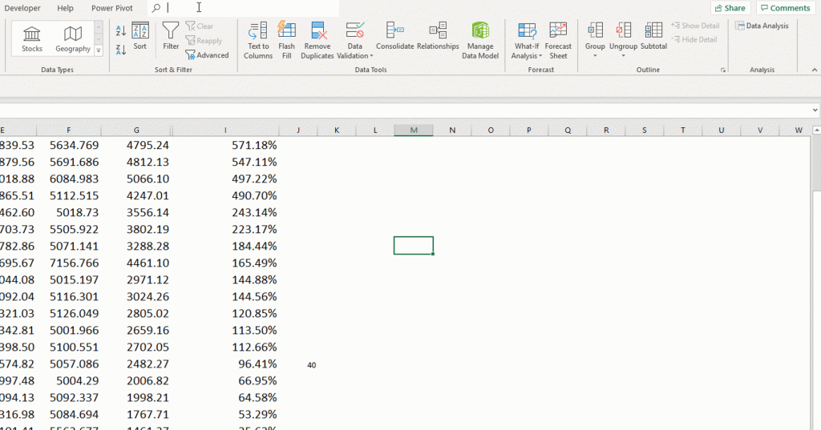Image resolution: width=821 pixels, height=430 pixels.
Task: Select cell containing 4795.24
Action: click(x=136, y=146)
